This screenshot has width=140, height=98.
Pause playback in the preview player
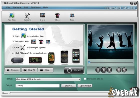[x=98, y=70]
